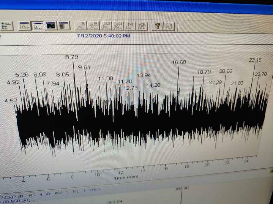Click the 12.73 peak label
Screen dimensions: 273x204
[130, 88]
